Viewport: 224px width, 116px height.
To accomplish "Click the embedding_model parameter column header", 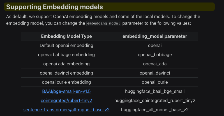I will pyautogui.click(x=155, y=36).
